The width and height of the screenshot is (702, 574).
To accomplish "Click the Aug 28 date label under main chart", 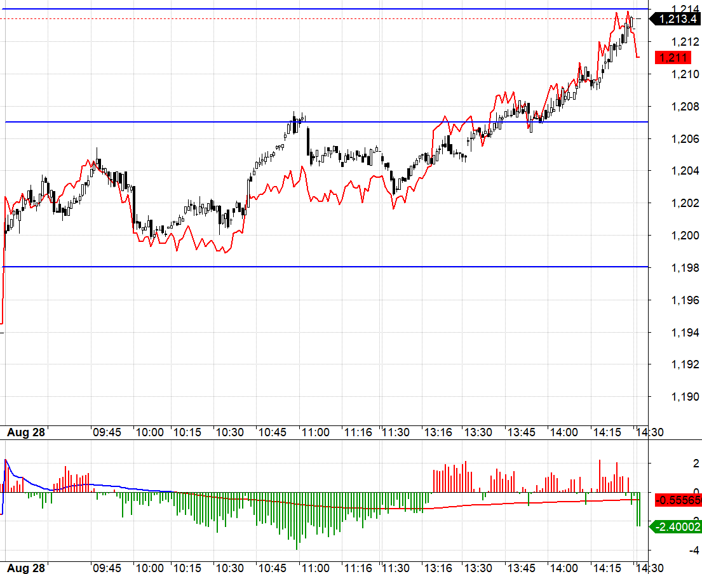I will 26,432.
